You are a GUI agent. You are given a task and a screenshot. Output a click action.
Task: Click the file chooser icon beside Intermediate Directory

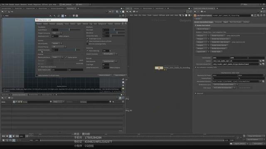pyautogui.click(x=263, y=81)
